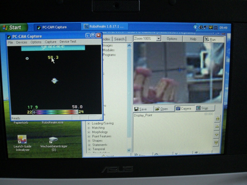Move module up one step arrow

point(217,127)
